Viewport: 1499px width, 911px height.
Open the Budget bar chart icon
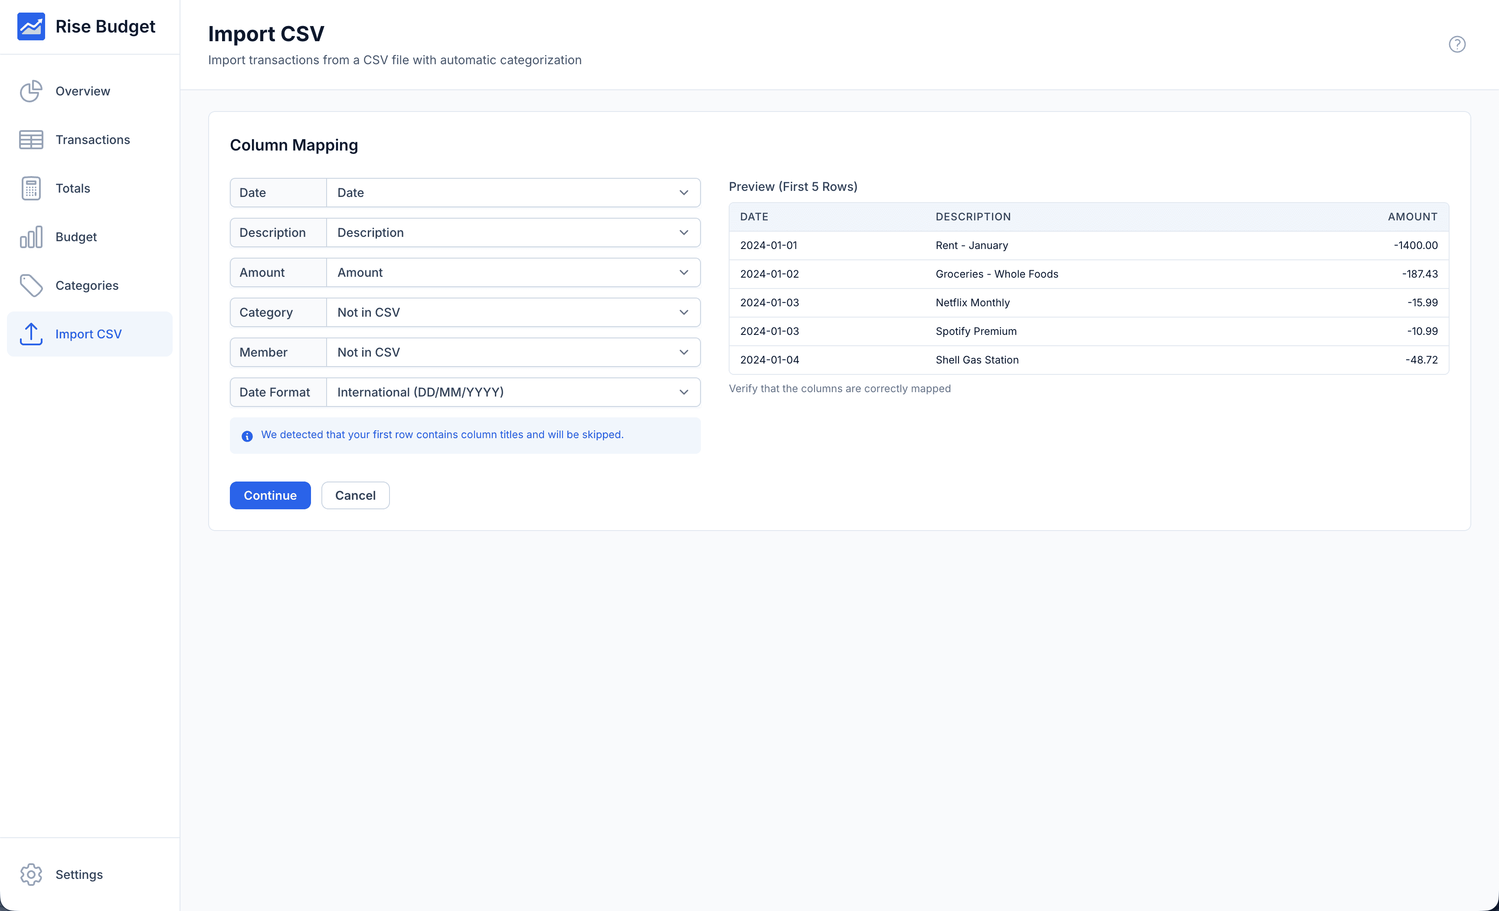click(32, 237)
